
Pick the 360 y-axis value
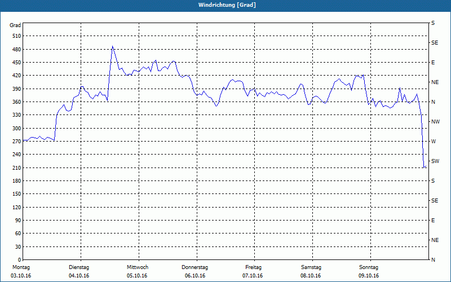click(x=17, y=102)
